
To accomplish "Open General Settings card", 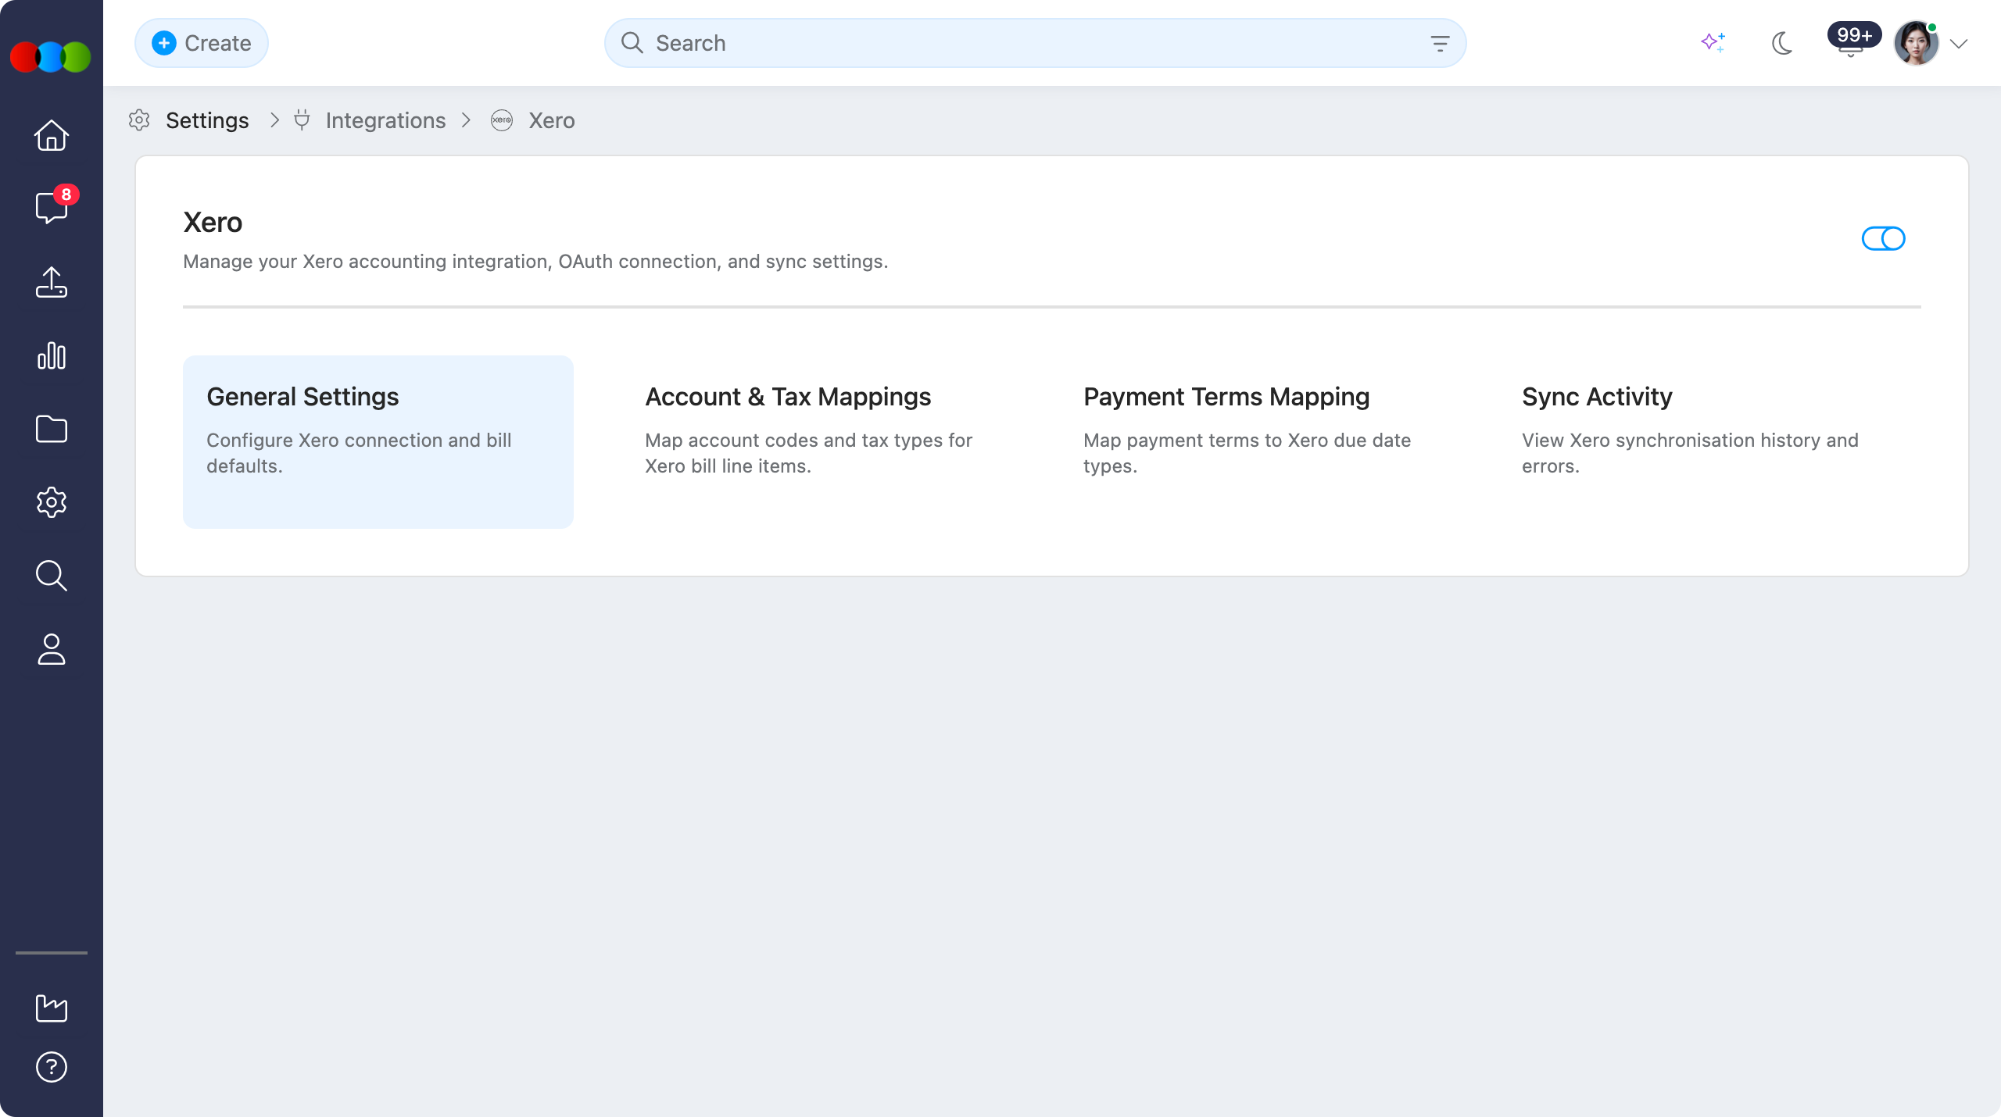I will 378,442.
